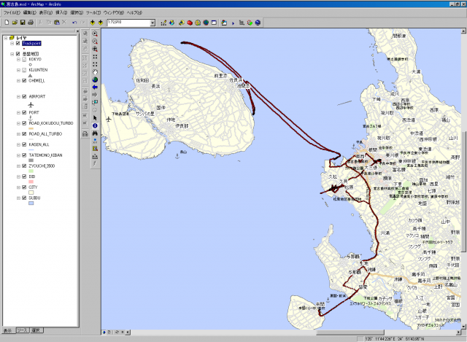Collapse the Trackpoint layer tree node

pyautogui.click(x=11, y=43)
